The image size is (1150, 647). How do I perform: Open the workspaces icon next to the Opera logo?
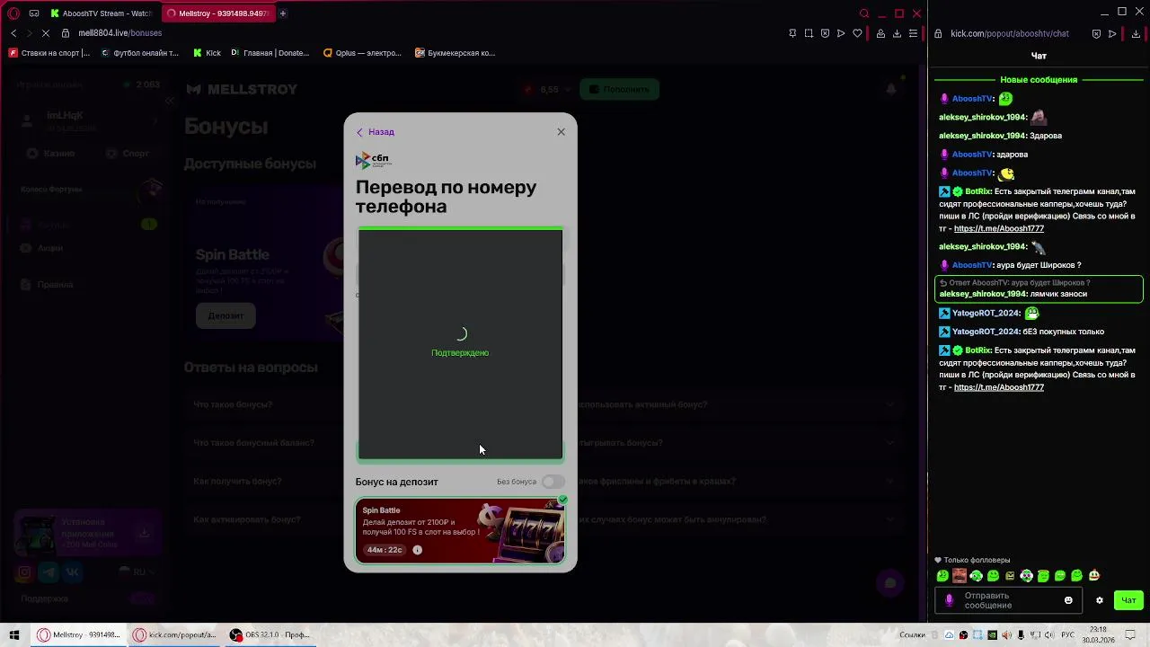coord(34,13)
